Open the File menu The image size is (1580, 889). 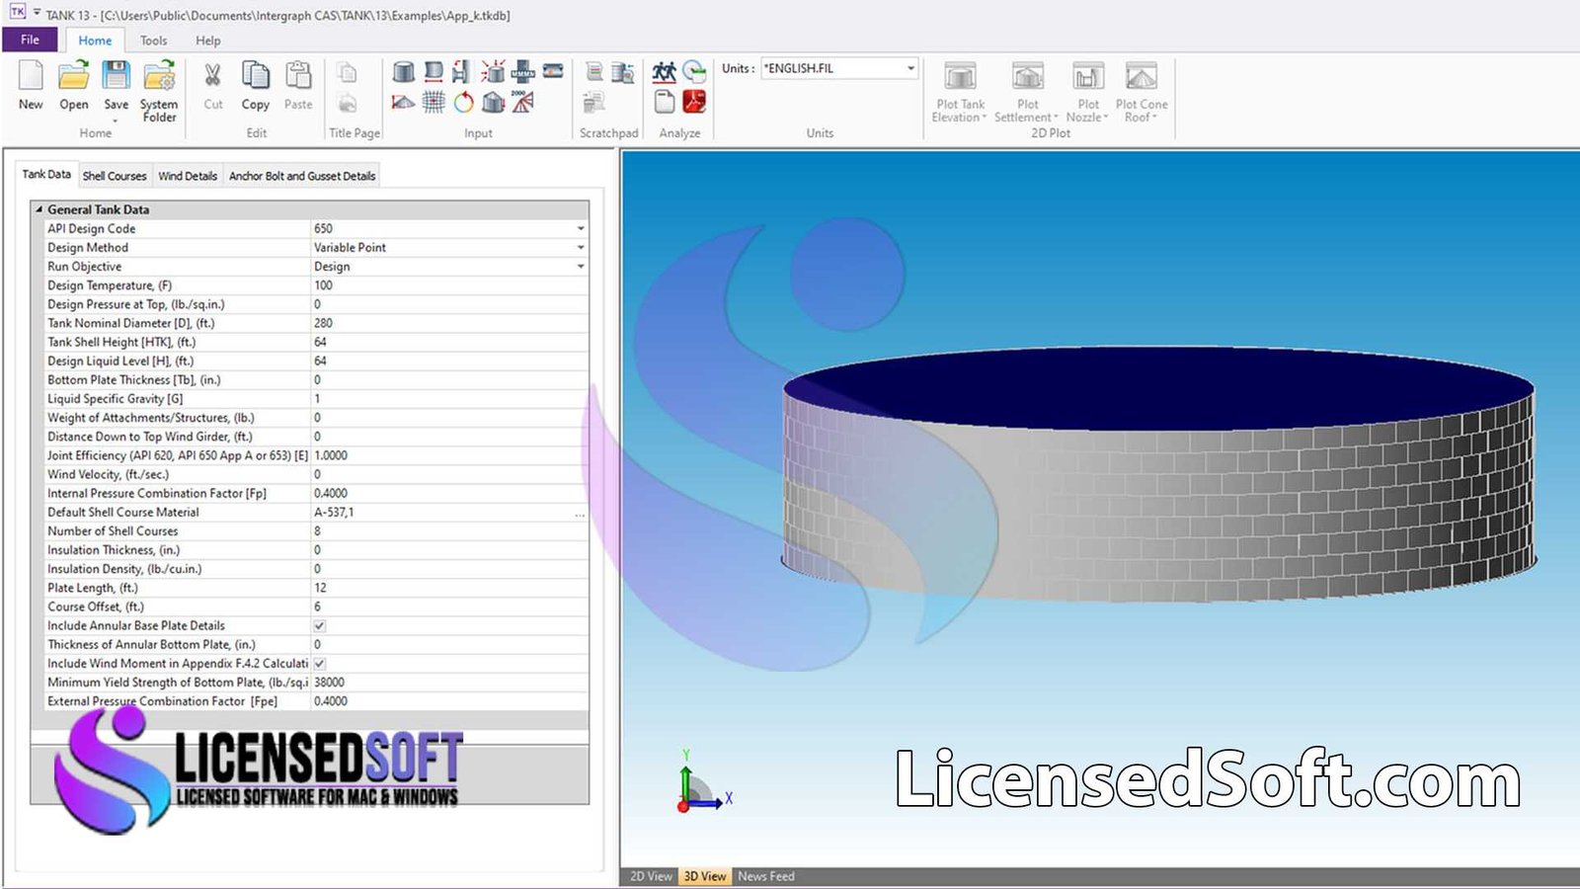click(30, 40)
